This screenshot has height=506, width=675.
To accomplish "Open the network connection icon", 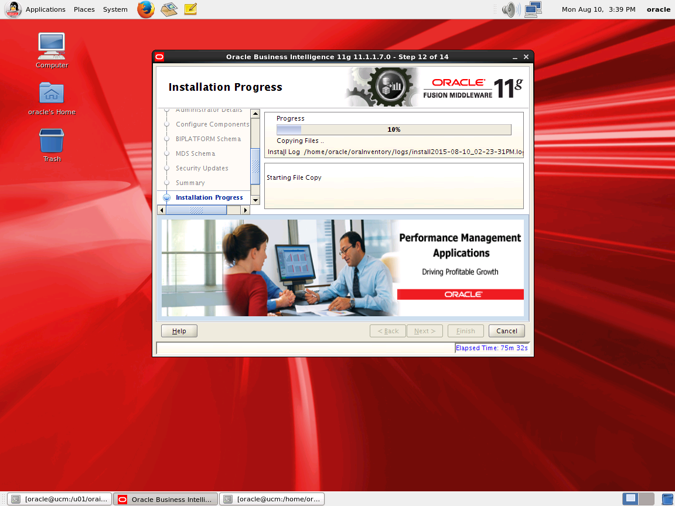I will [533, 9].
